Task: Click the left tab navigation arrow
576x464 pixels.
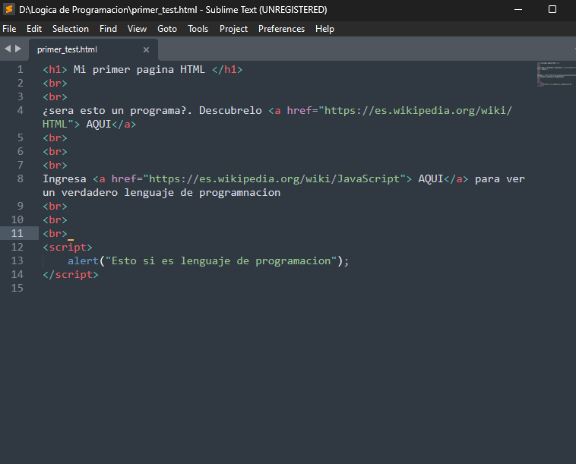Action: 8,49
